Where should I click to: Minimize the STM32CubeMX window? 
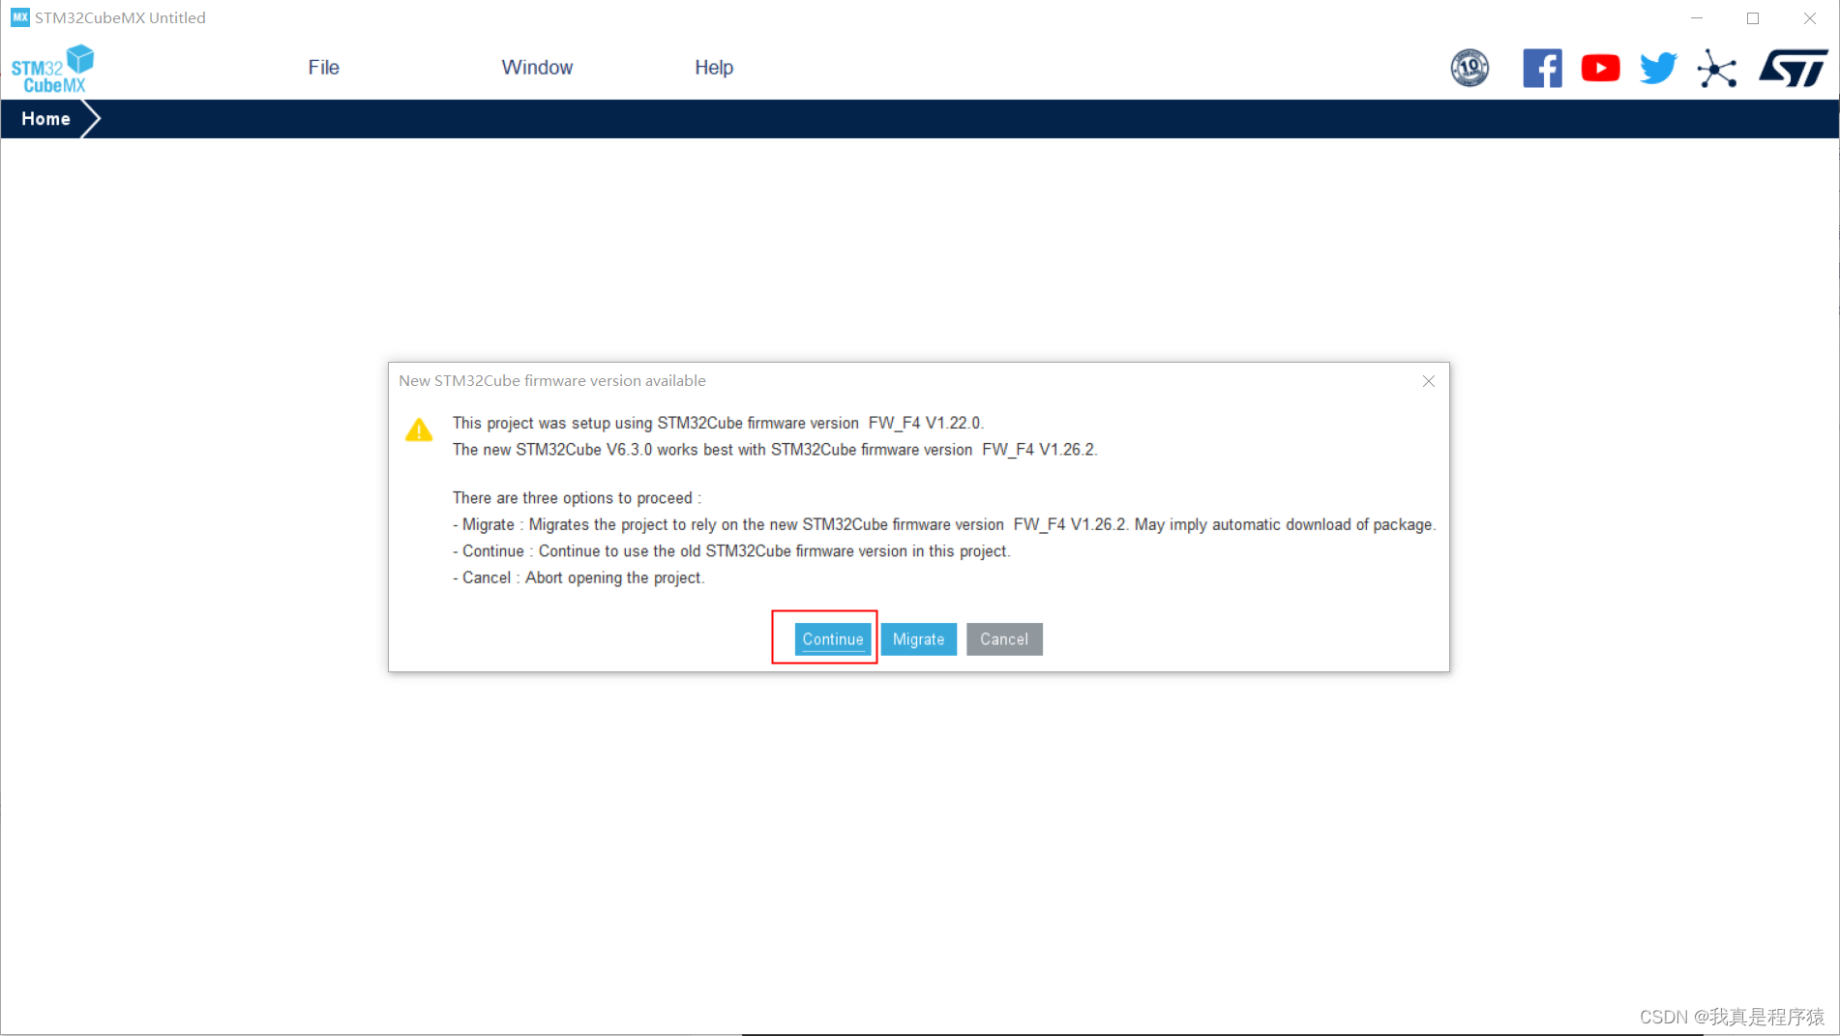(x=1696, y=17)
